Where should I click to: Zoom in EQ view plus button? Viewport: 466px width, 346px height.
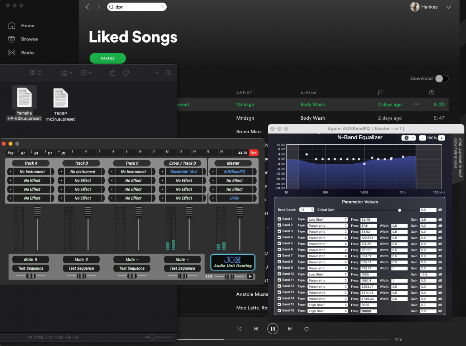pos(442,138)
